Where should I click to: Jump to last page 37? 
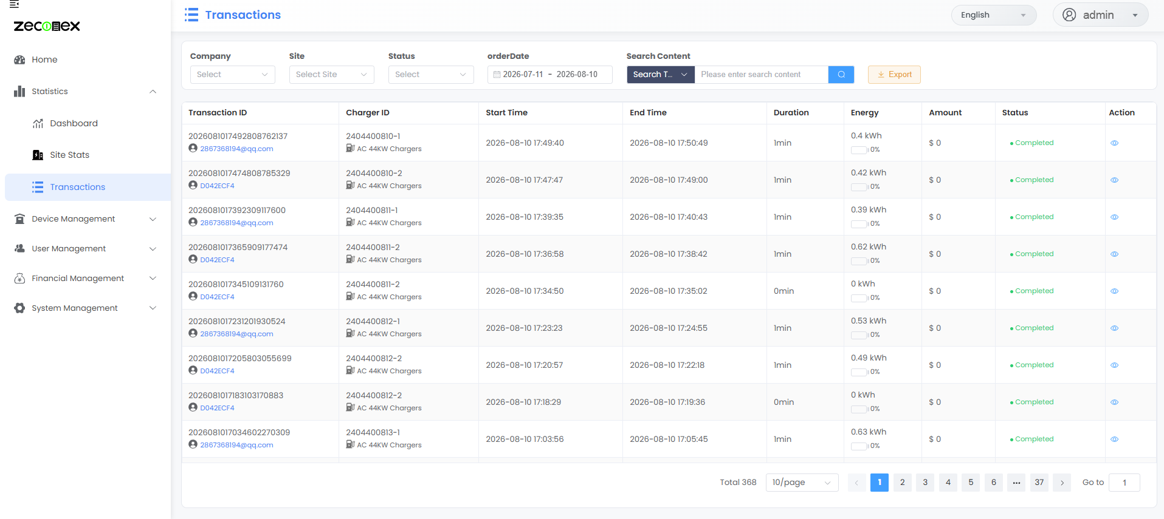pos(1039,483)
